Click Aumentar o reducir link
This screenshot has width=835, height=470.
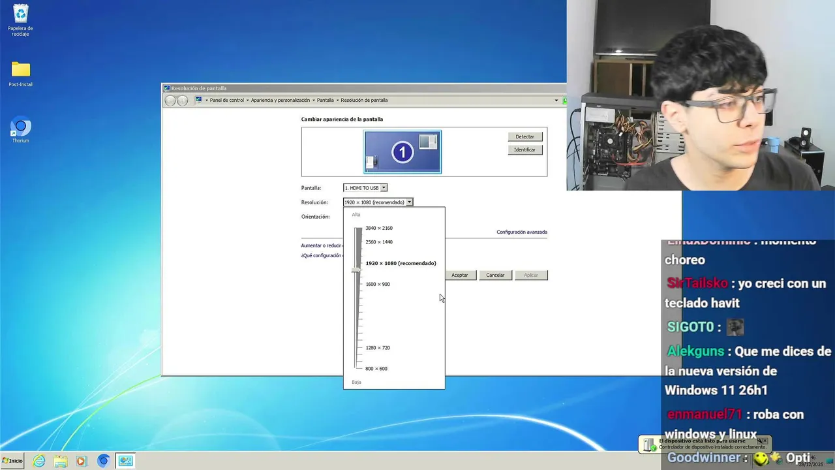[x=322, y=245]
